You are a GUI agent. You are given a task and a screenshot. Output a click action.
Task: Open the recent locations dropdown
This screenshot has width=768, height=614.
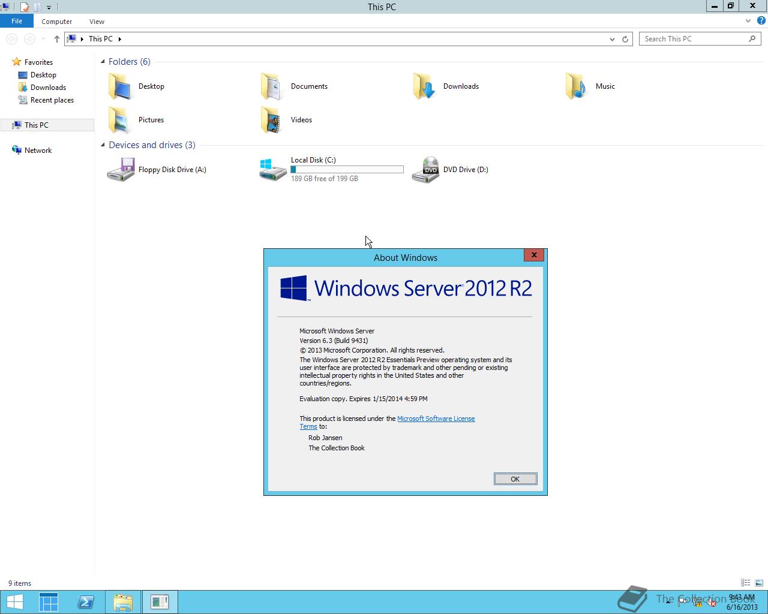[x=43, y=39]
